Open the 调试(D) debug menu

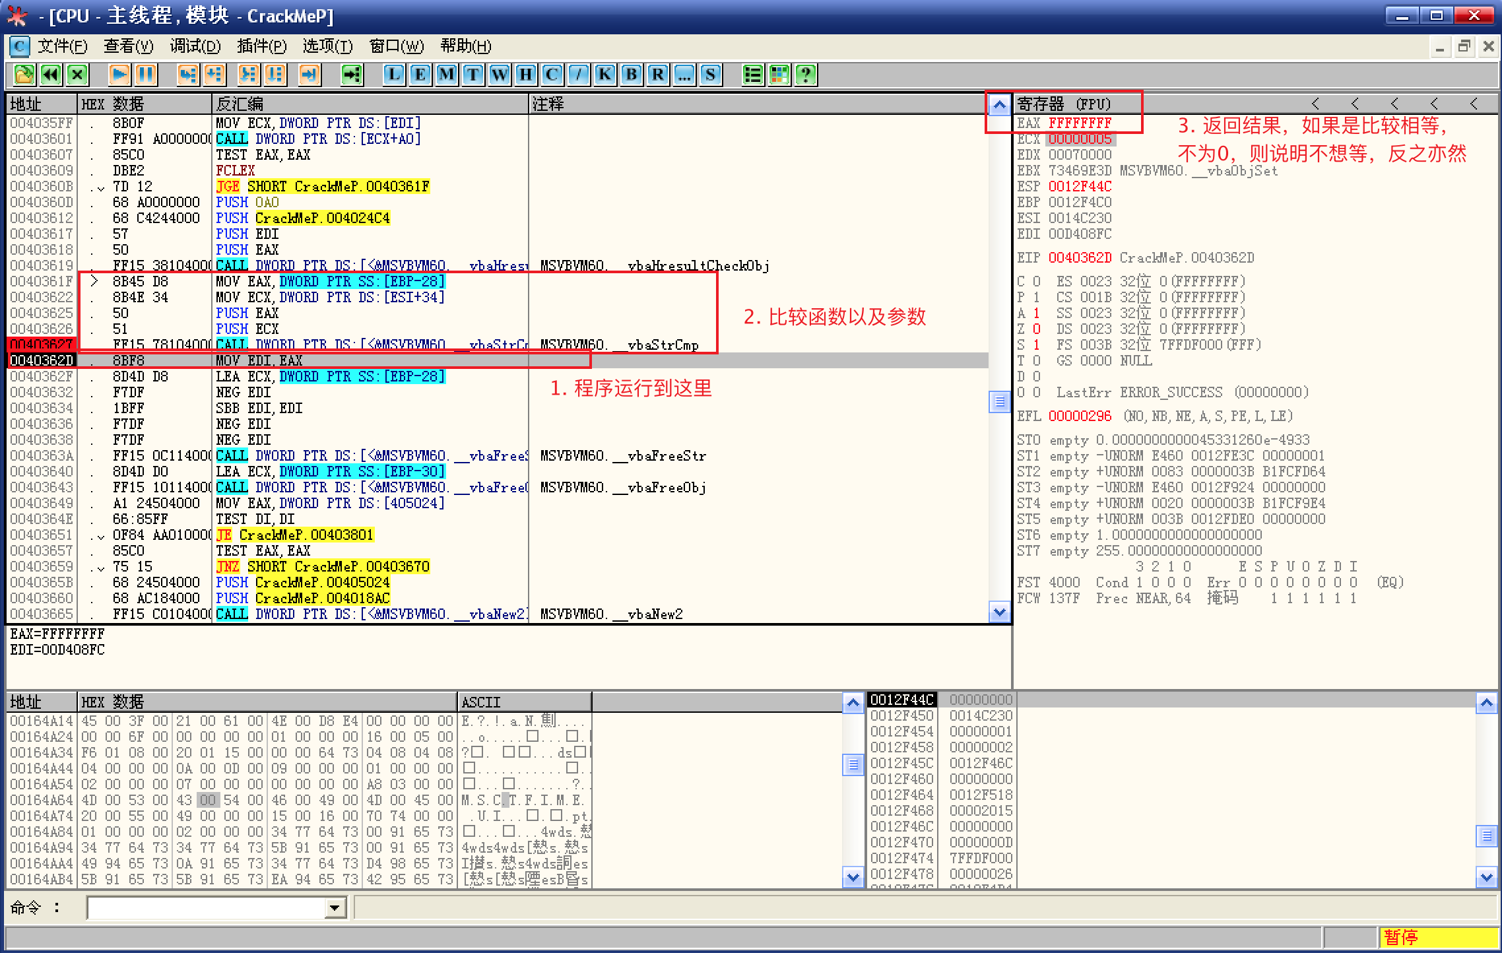pyautogui.click(x=195, y=46)
